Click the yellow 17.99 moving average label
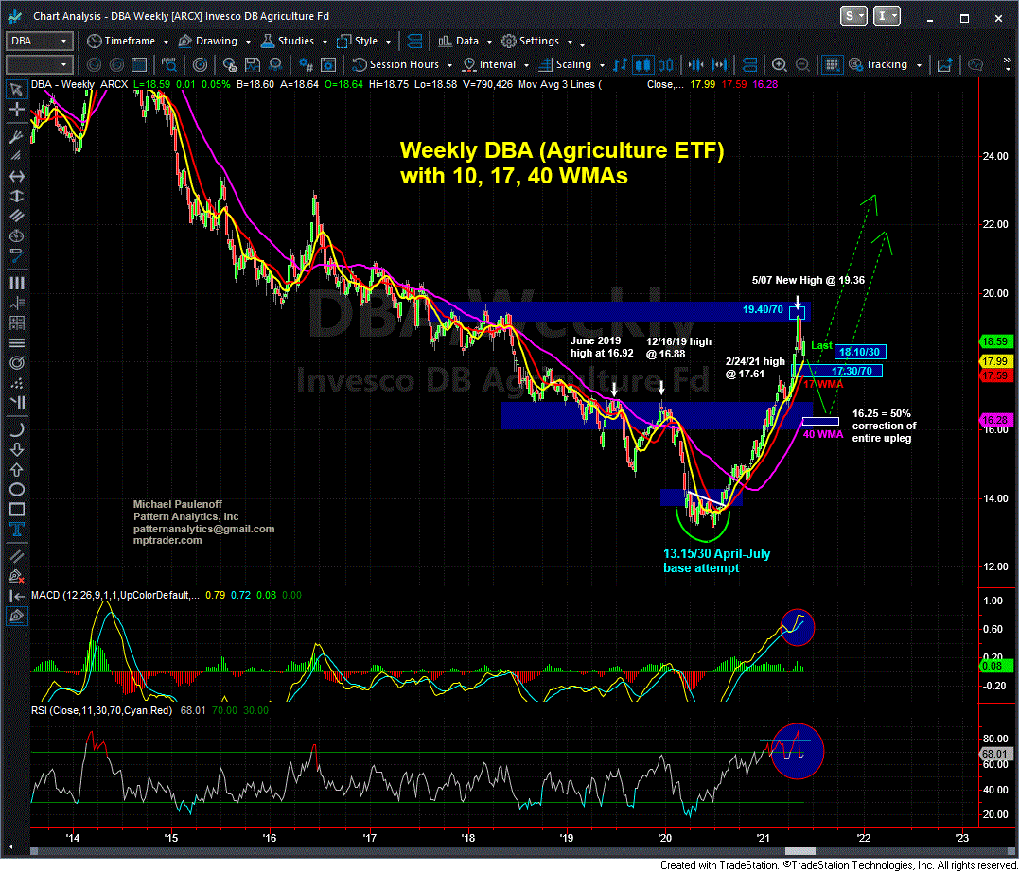Screen dimensions: 1019x871 tap(995, 362)
